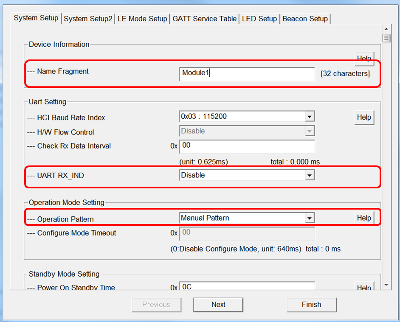
Task: Open Help for Device Information
Action: (x=364, y=58)
